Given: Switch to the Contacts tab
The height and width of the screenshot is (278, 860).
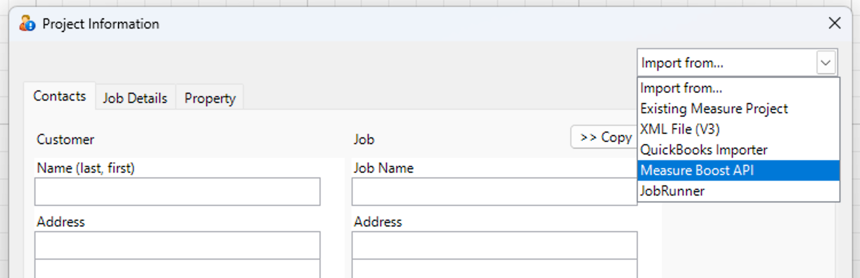Looking at the screenshot, I should click(x=60, y=96).
